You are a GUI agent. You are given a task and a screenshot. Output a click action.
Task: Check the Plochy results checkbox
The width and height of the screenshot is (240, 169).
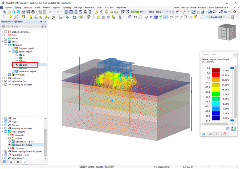coord(6,38)
